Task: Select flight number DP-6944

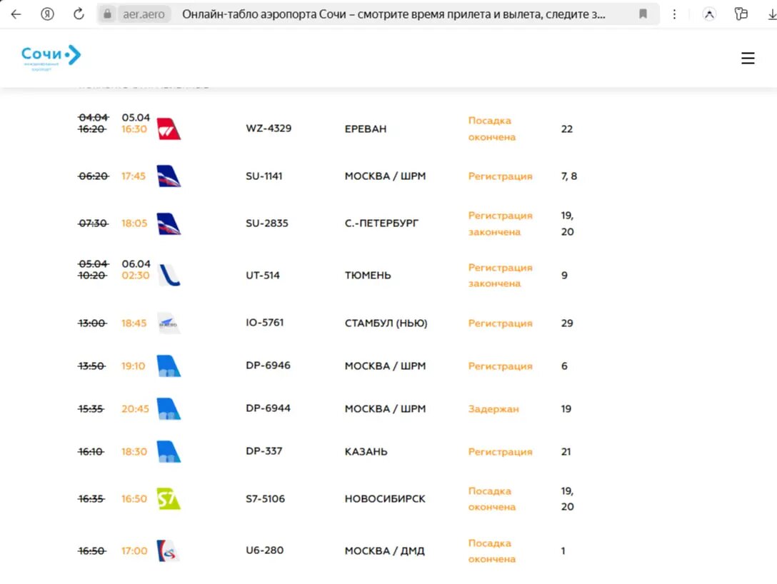Action: tap(268, 408)
